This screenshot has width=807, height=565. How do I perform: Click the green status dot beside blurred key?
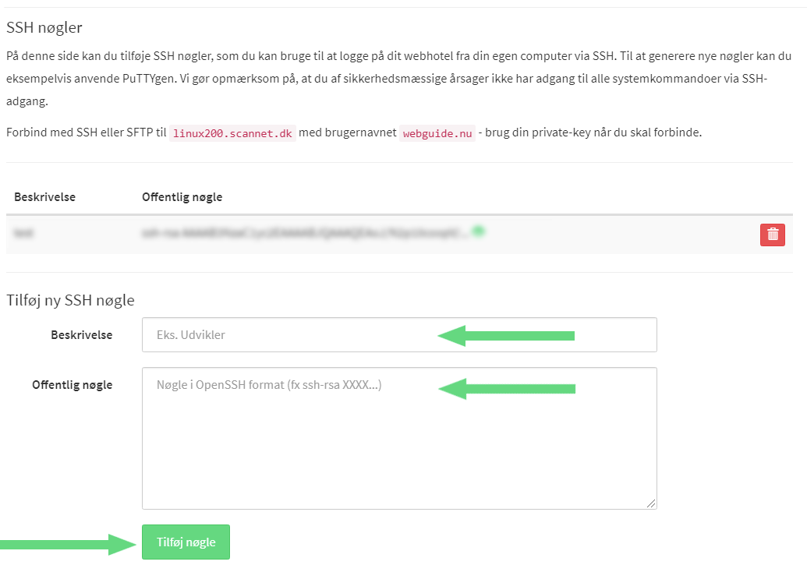(479, 231)
